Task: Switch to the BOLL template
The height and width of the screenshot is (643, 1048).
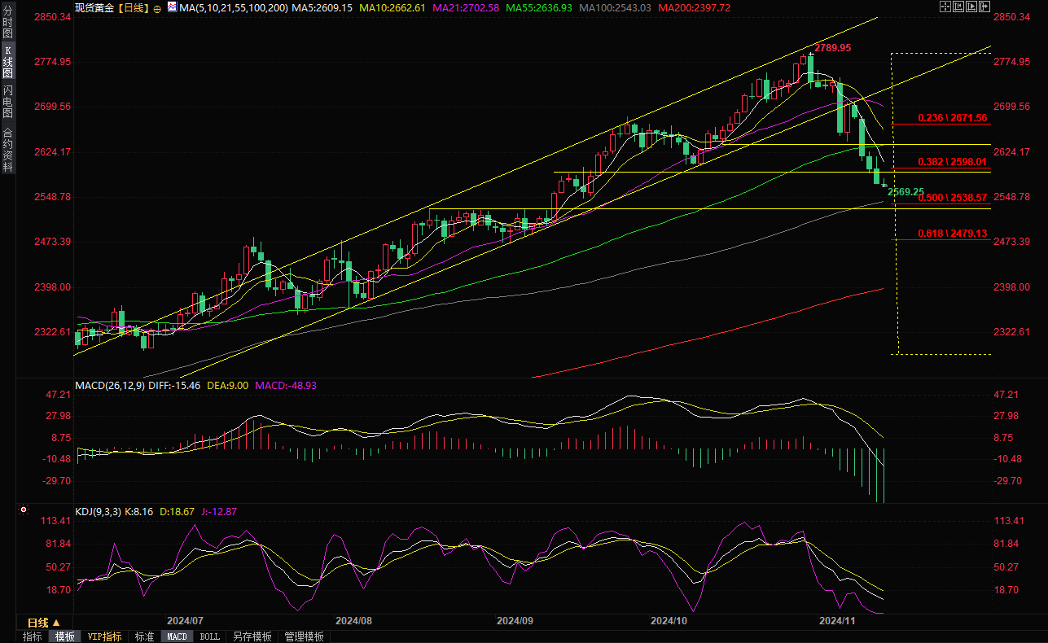Action: coord(209,636)
